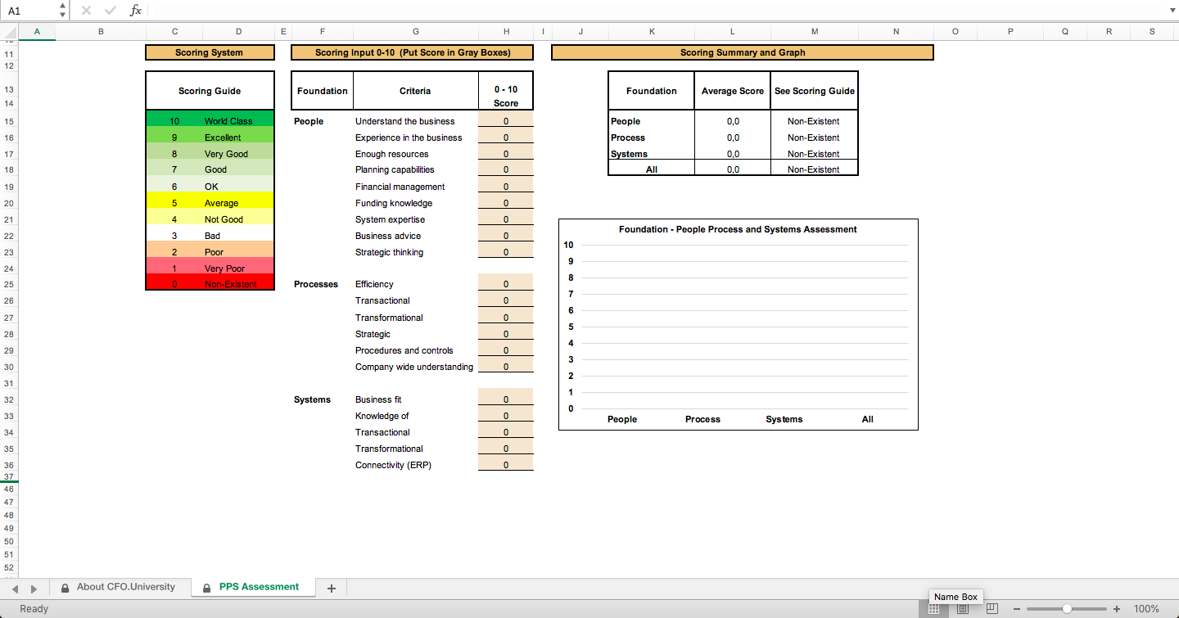Click the Scoring Summary and Graph header

[743, 52]
